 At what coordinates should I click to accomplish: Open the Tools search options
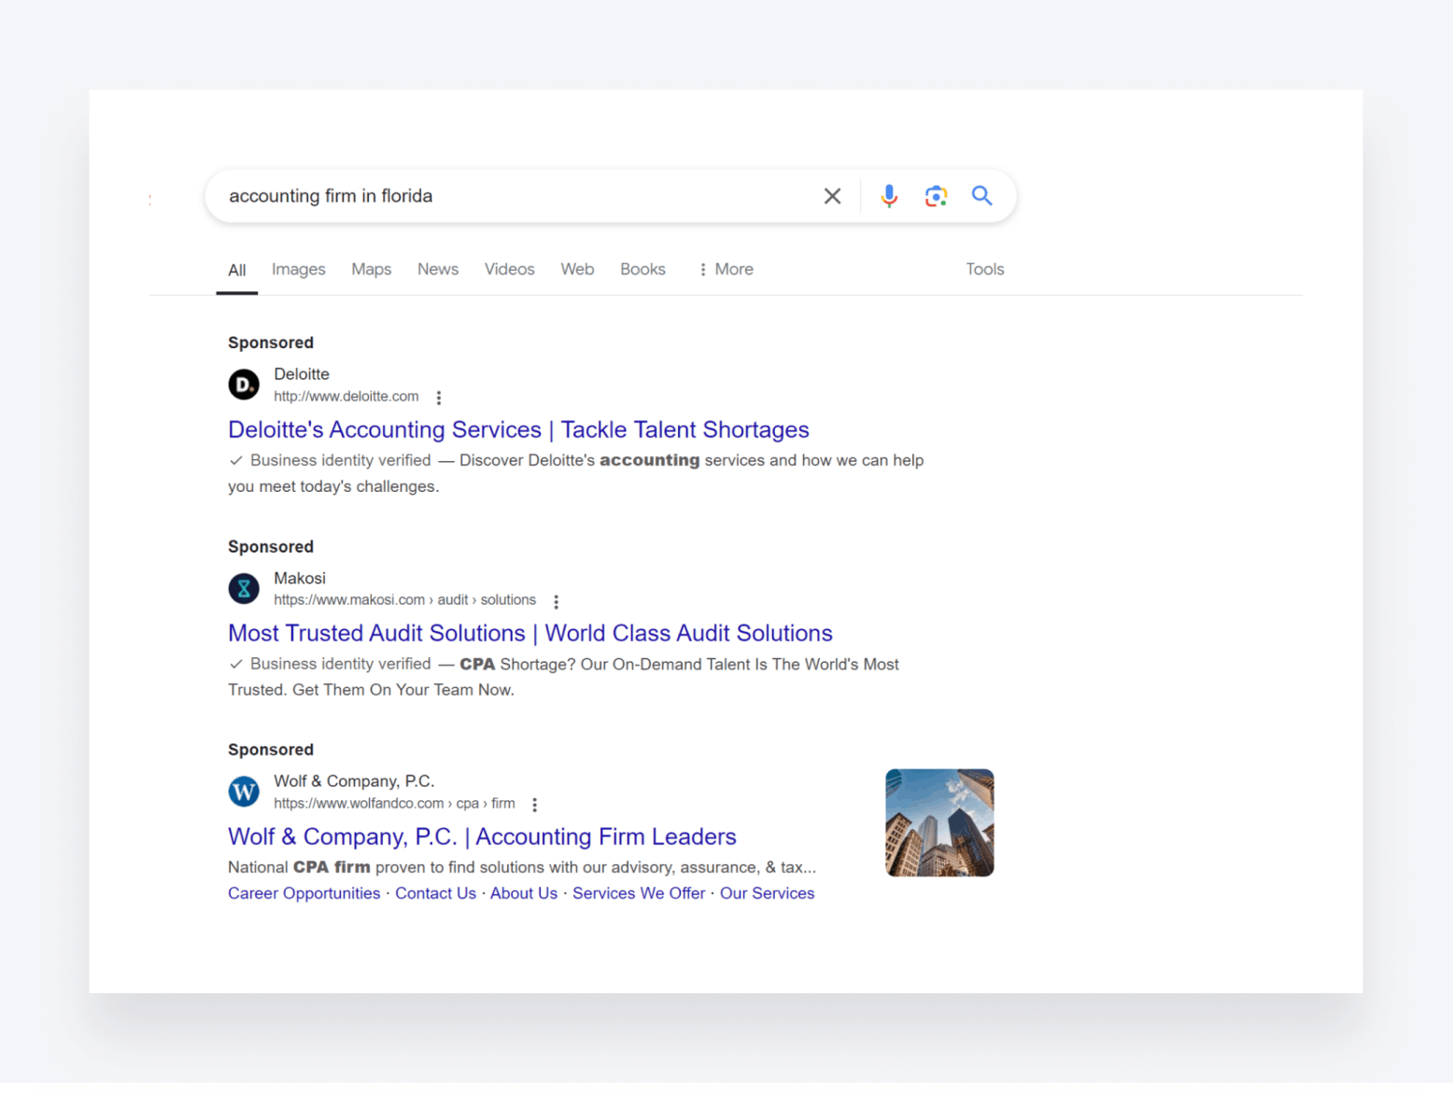click(985, 270)
